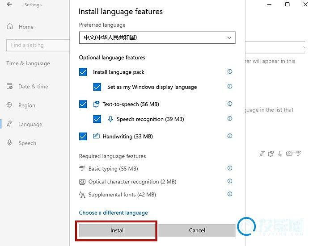
Task: Uncheck Set as my Windows display language
Action: point(97,87)
